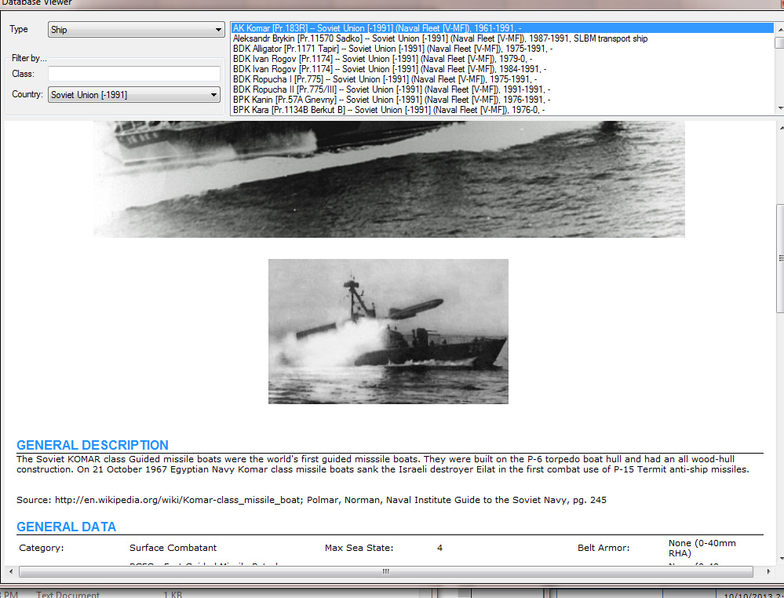The width and height of the screenshot is (784, 598).
Task: Click the horizontal scrollbar left arrow
Action: (x=11, y=571)
